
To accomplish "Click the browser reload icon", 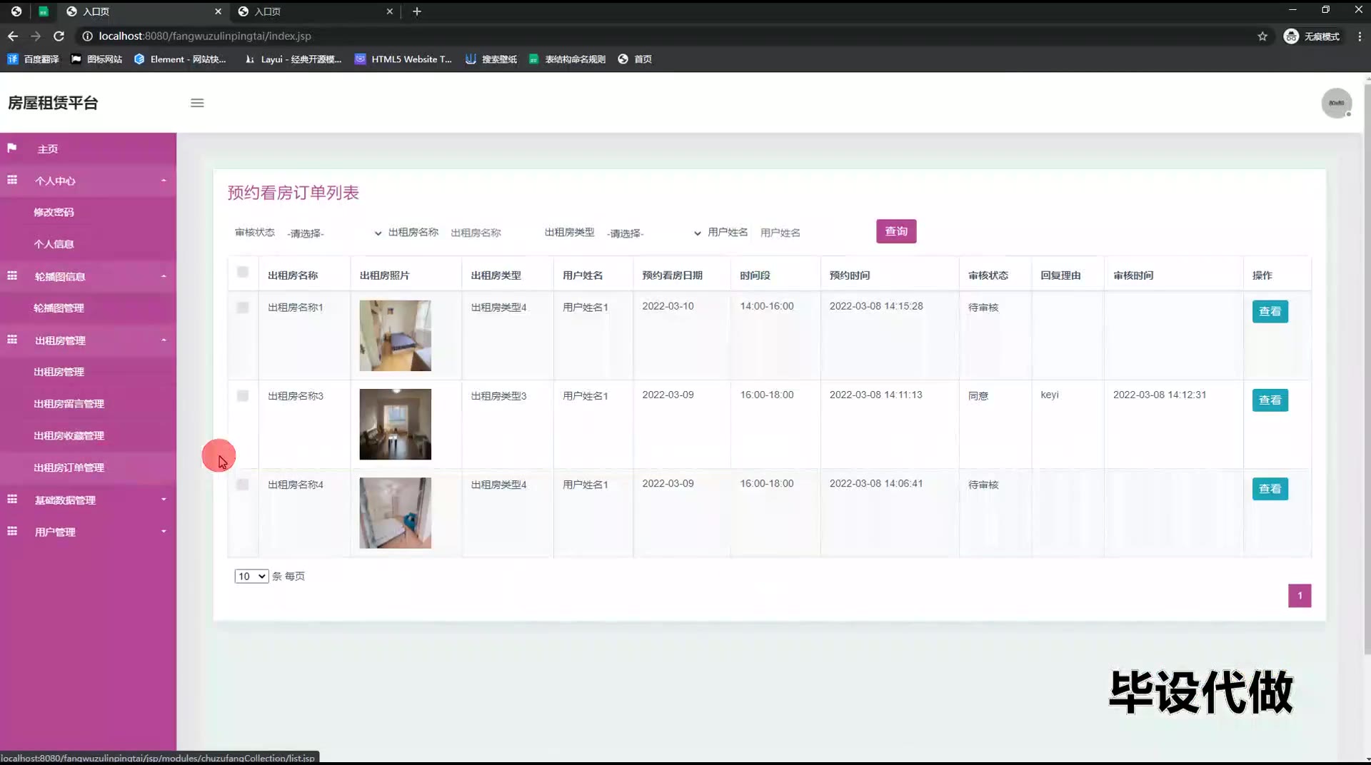I will point(59,36).
